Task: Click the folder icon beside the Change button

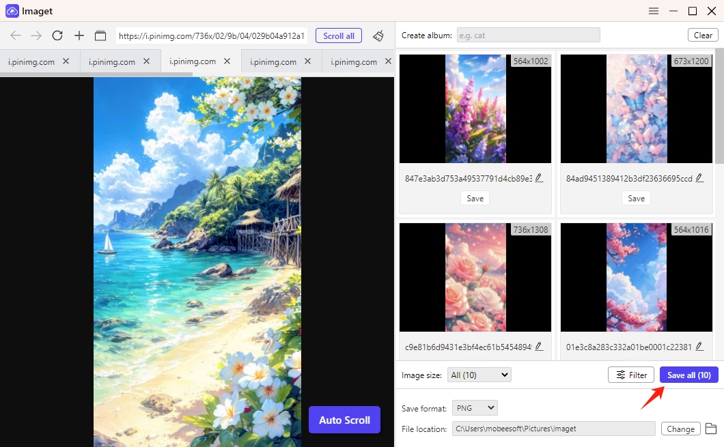Action: (x=712, y=428)
